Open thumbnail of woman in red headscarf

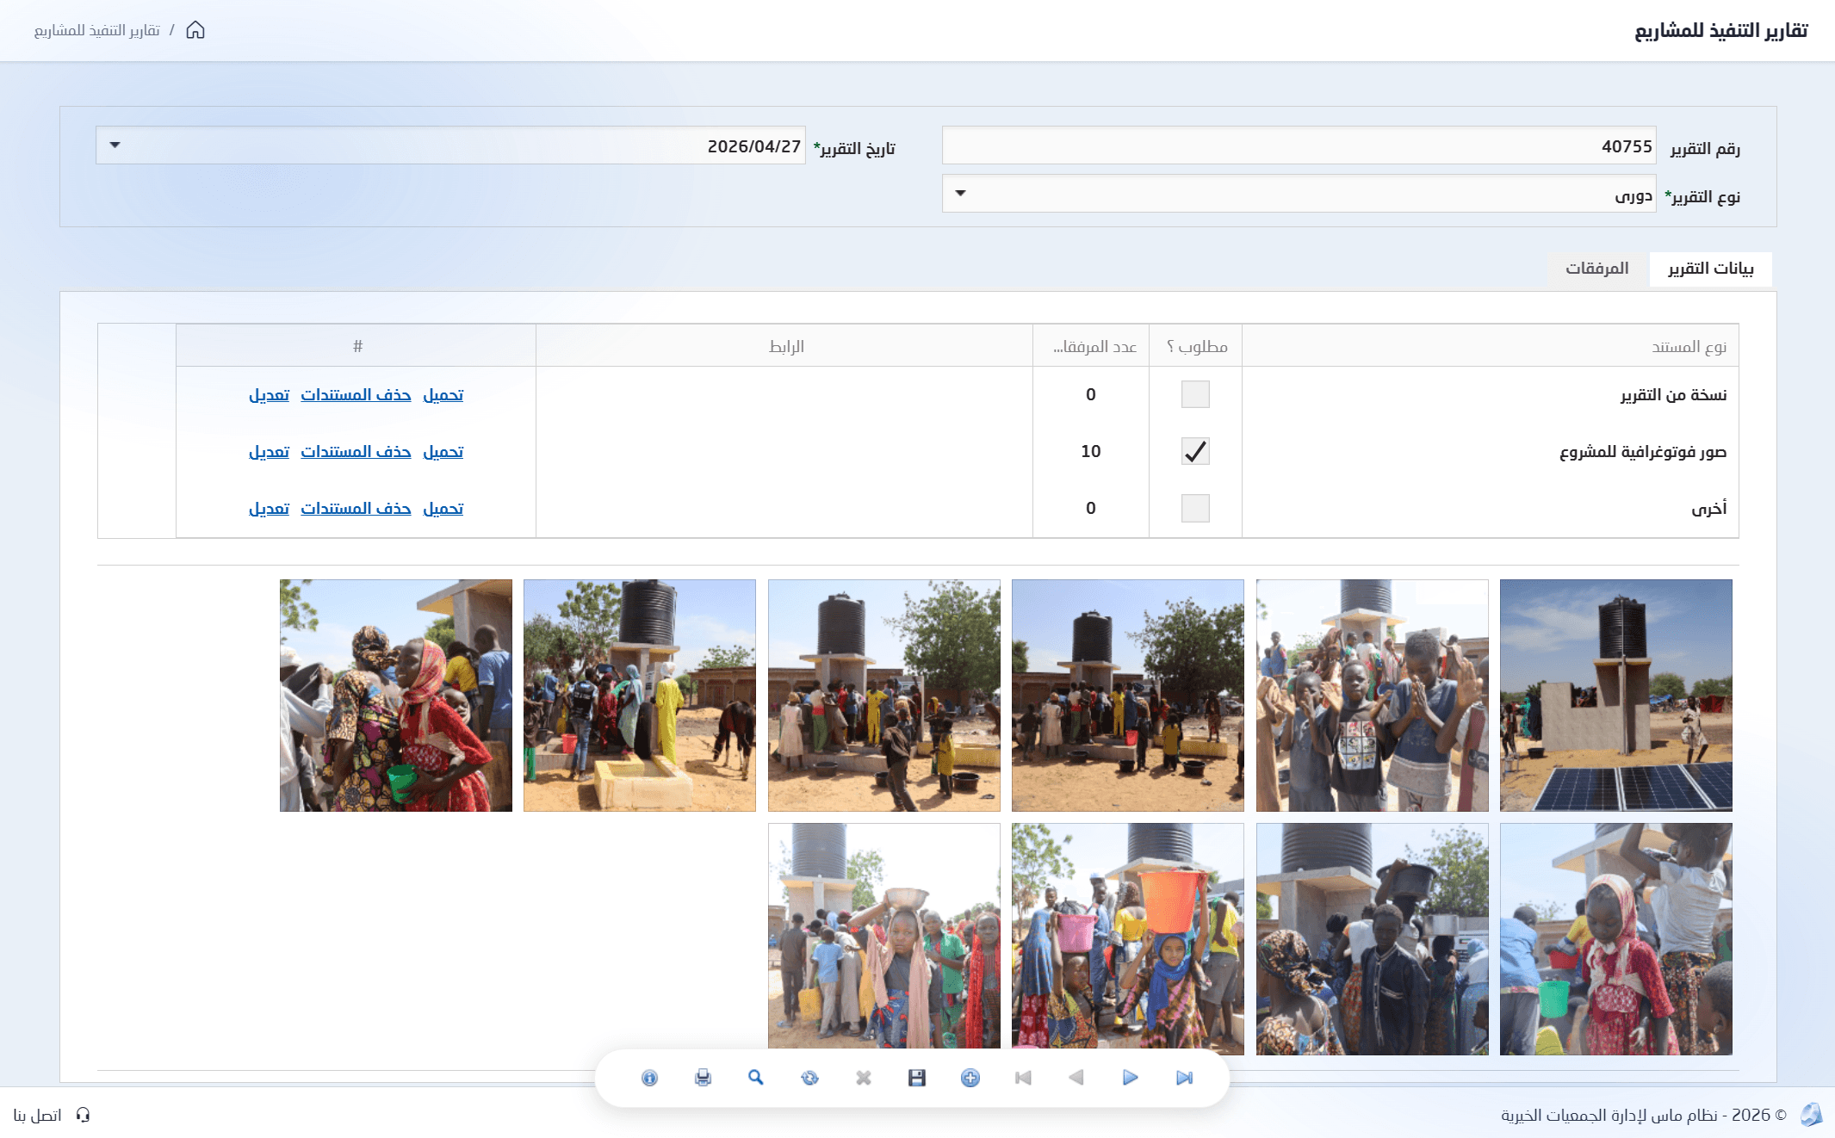tap(395, 696)
